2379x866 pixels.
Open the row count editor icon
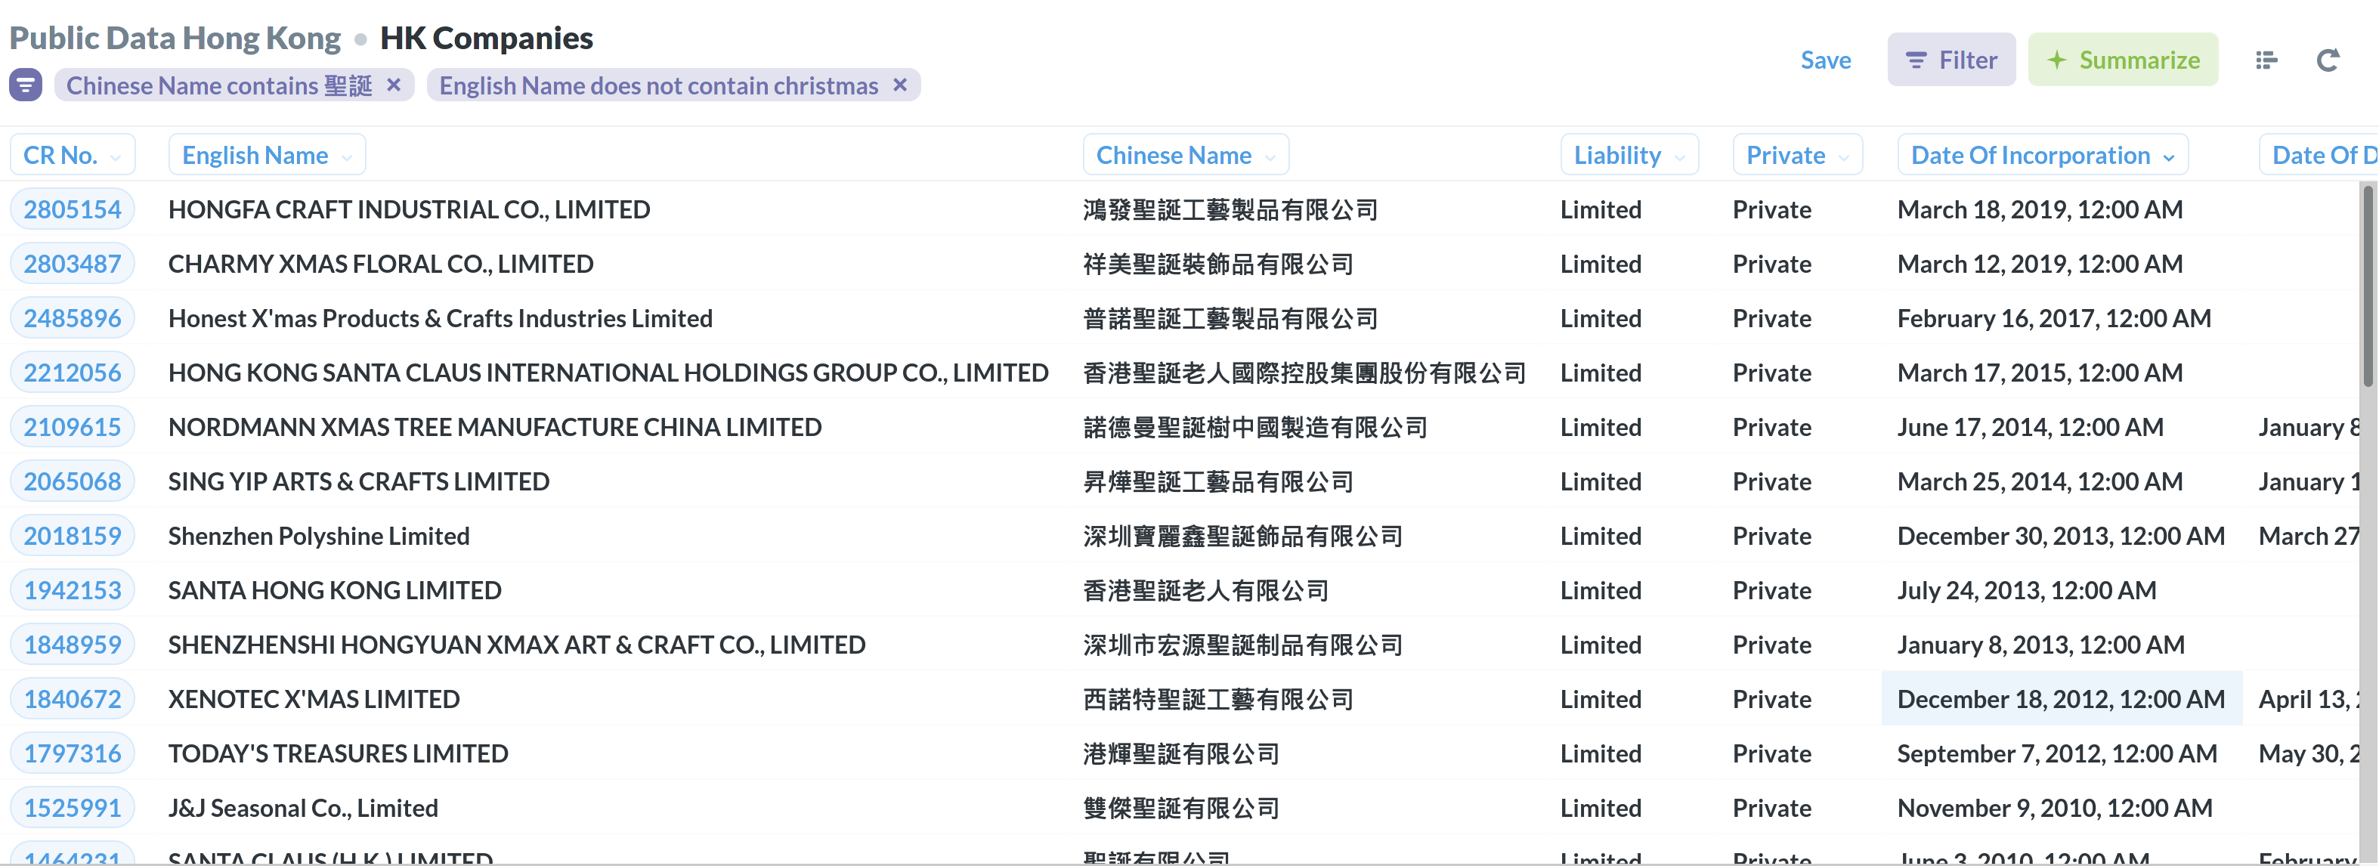[2266, 60]
